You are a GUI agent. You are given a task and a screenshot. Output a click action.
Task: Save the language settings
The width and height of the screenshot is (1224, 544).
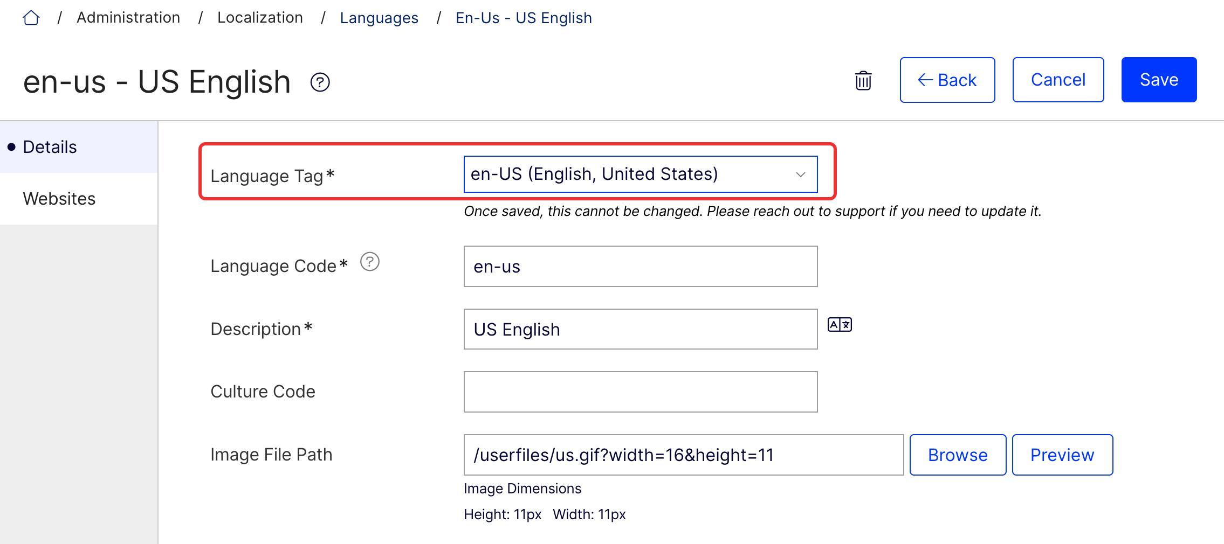[1158, 79]
